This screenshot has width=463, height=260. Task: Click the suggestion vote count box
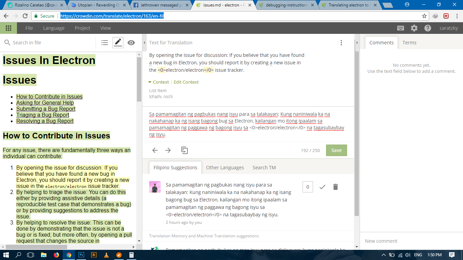coord(308,187)
